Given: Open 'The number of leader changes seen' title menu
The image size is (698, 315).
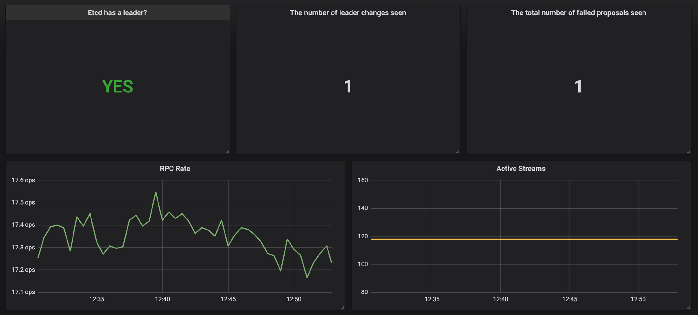Looking at the screenshot, I should (348, 13).
